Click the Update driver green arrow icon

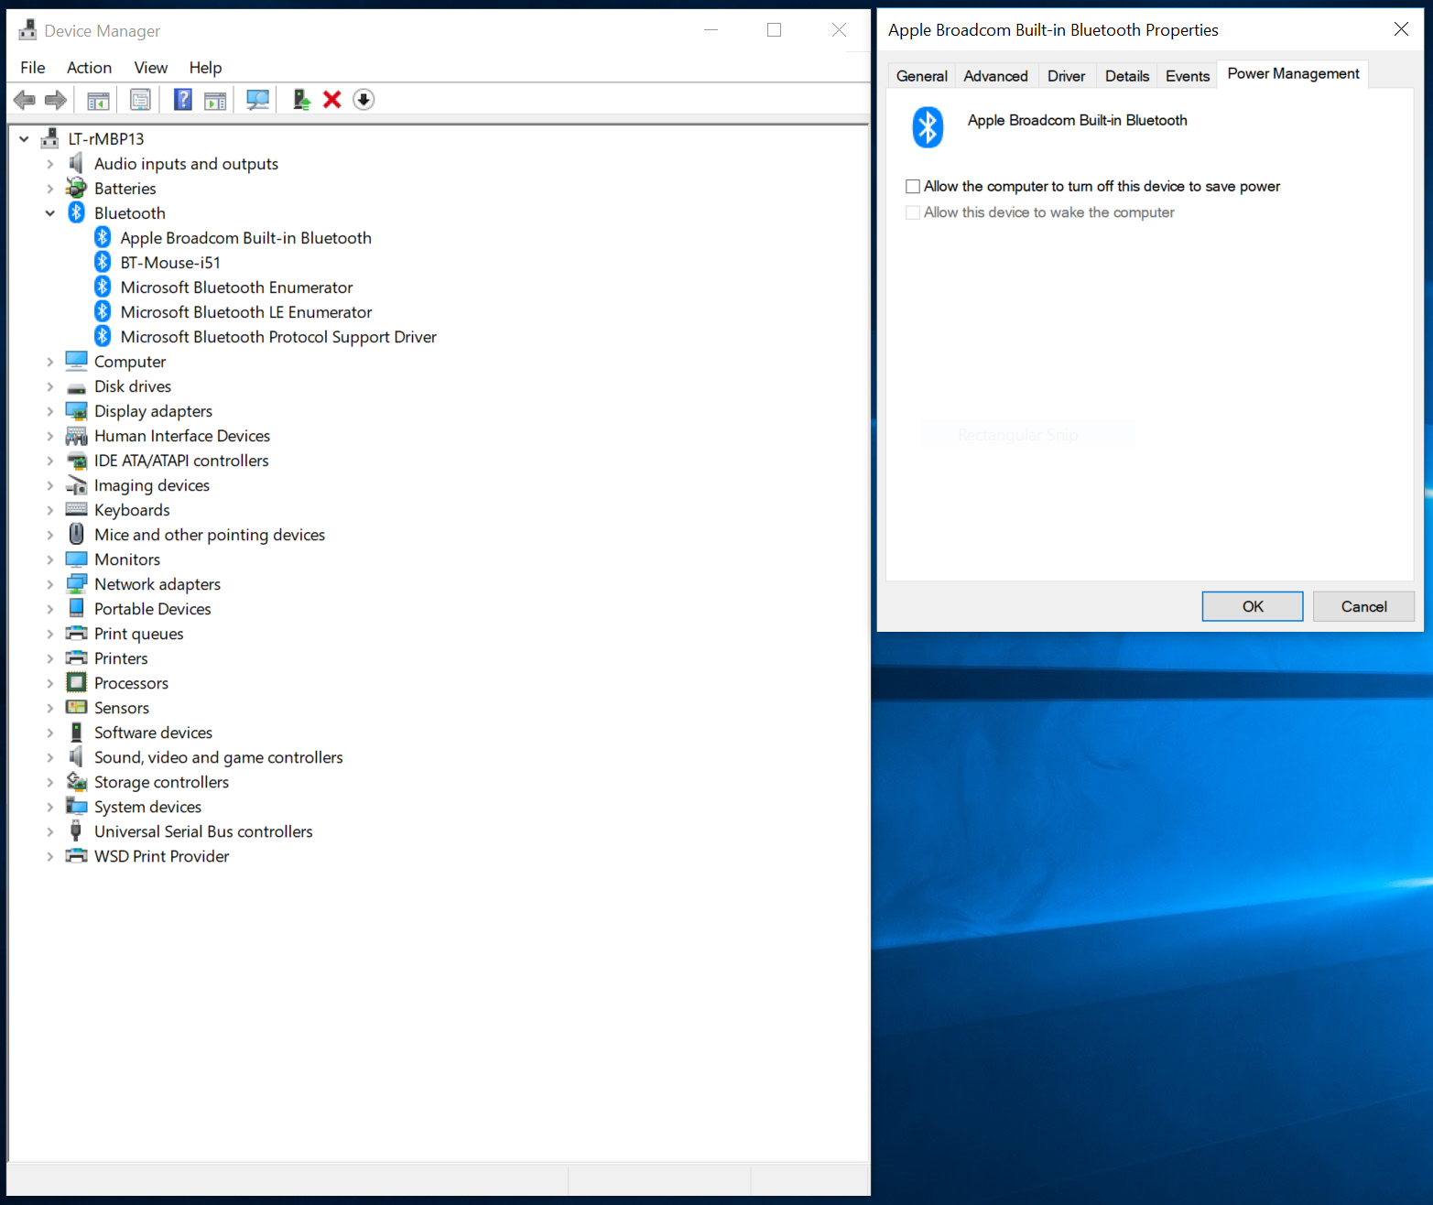[301, 100]
